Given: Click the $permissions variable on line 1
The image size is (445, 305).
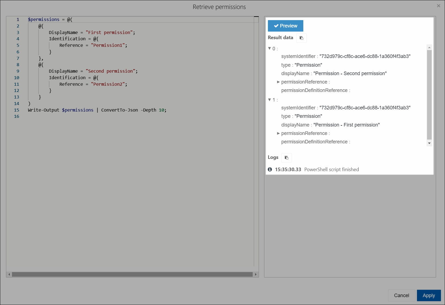Looking at the screenshot, I should point(44,19).
